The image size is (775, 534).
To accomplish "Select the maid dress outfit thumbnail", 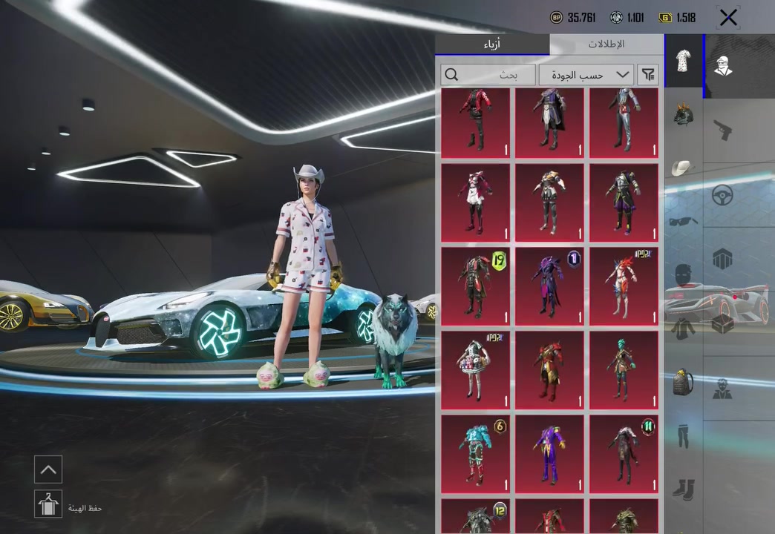I will click(476, 202).
